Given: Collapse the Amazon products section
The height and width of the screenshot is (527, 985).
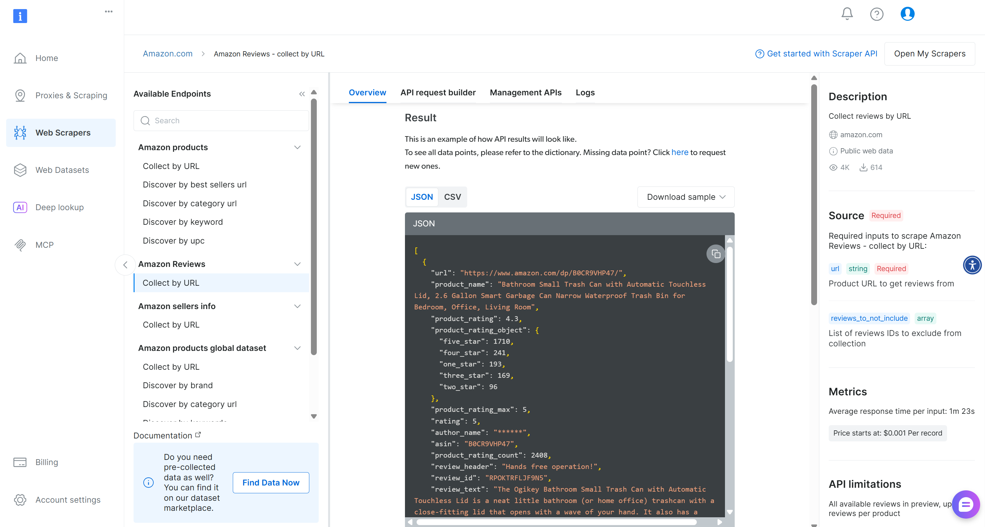Looking at the screenshot, I should tap(297, 147).
